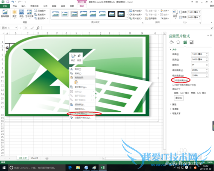Viewport: 214px width, 171px height.
Task: Select Effects pentagon pane icon
Action: click(x=178, y=42)
